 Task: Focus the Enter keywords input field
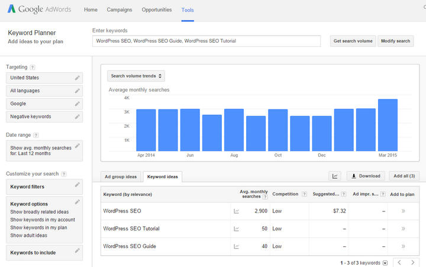(206, 41)
